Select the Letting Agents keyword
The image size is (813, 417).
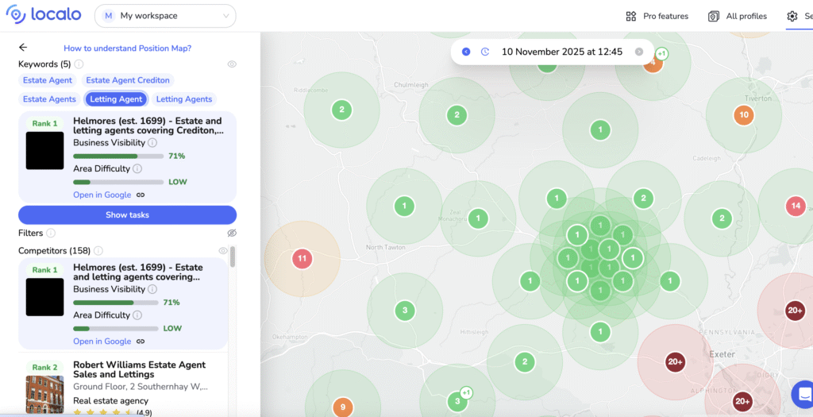pos(184,99)
